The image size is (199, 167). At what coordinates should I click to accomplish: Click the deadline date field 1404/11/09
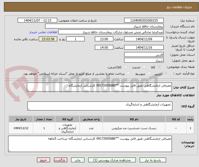[x=144, y=39]
